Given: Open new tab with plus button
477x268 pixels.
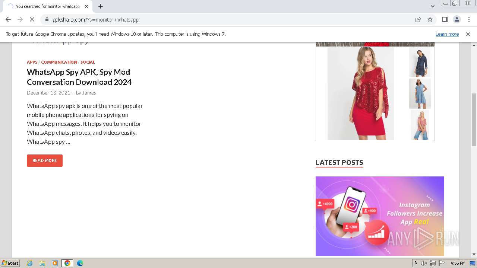Looking at the screenshot, I should coord(101,6).
